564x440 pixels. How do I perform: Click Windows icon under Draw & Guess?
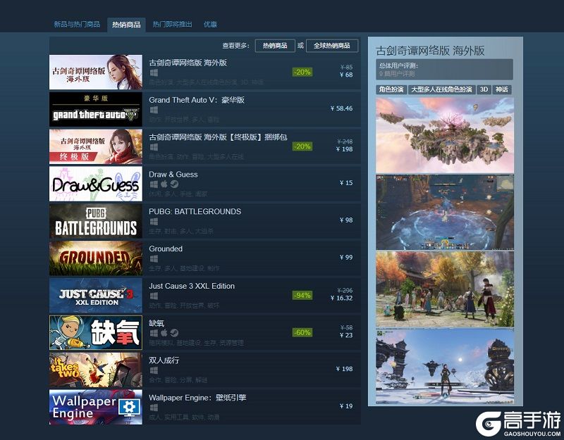pos(154,184)
